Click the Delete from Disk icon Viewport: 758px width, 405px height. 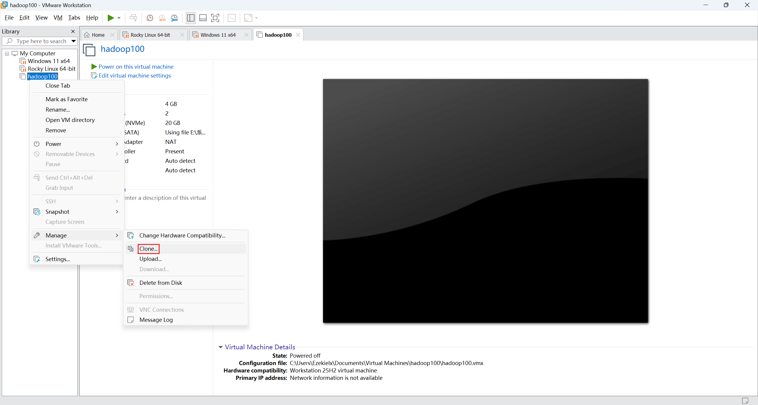pyautogui.click(x=131, y=283)
